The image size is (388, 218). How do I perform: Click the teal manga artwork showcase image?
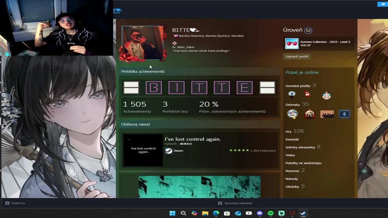(x=199, y=187)
